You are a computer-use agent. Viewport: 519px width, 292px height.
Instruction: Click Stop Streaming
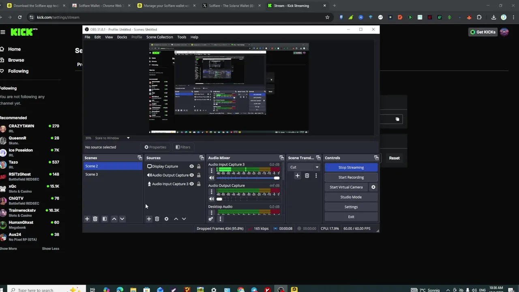351,167
